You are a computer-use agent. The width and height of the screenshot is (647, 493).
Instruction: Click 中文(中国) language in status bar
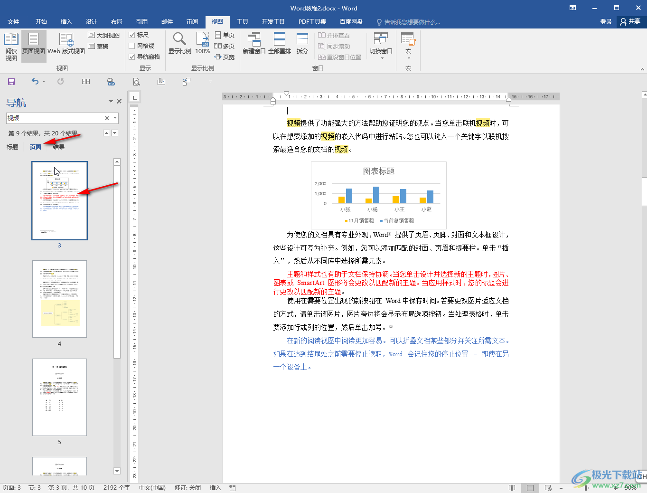pos(152,488)
